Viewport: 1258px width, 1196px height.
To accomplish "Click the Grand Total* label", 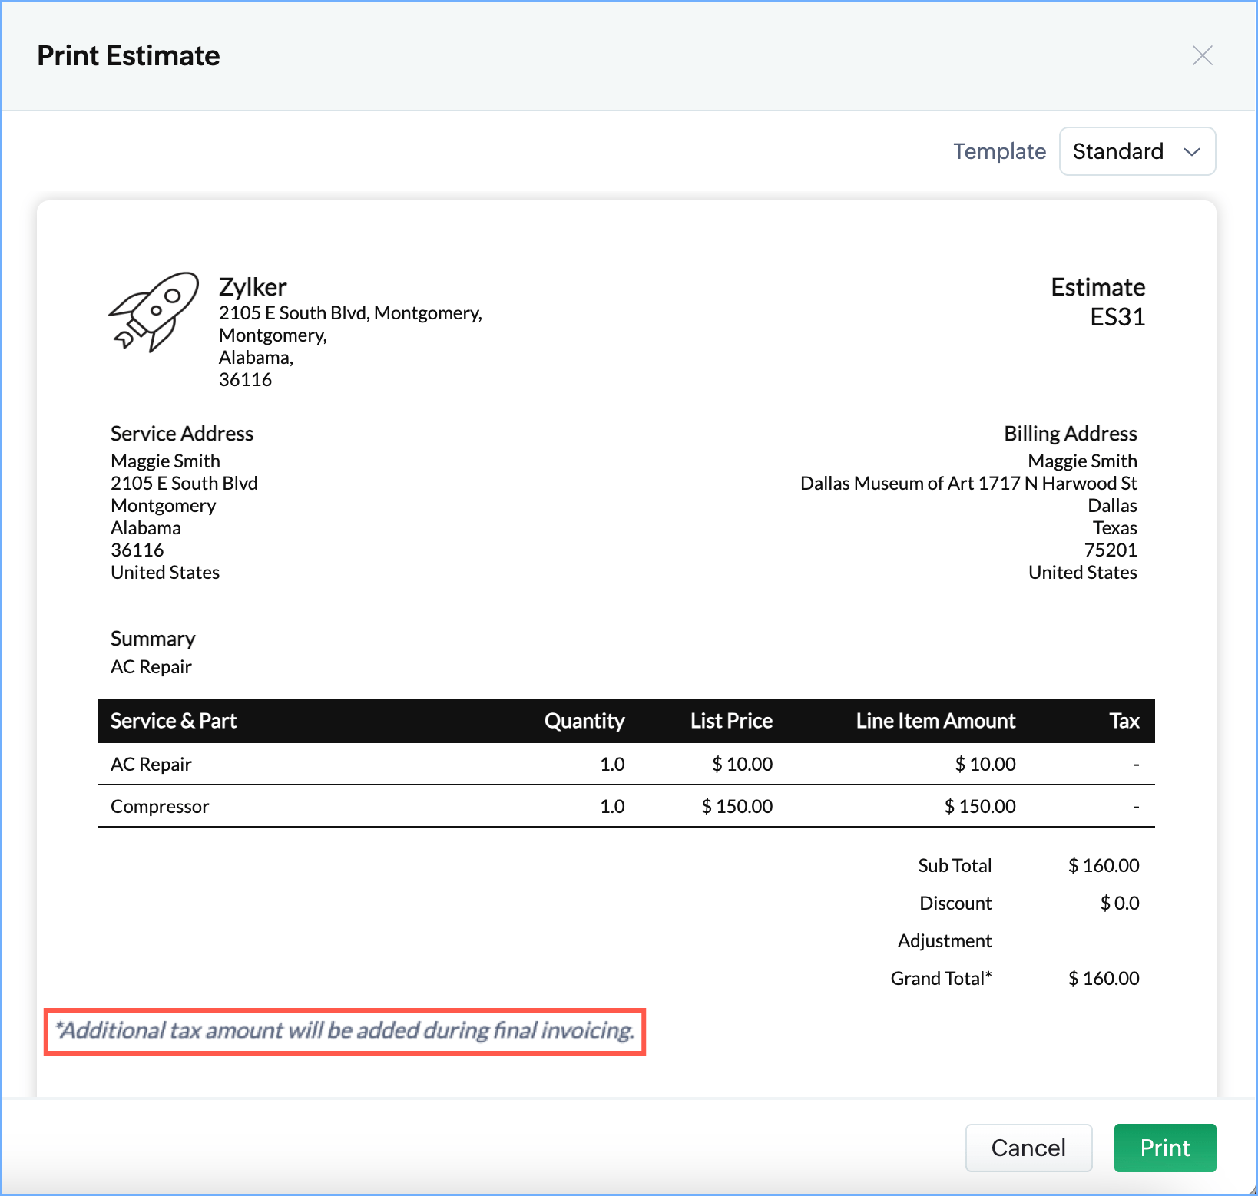I will [x=941, y=978].
